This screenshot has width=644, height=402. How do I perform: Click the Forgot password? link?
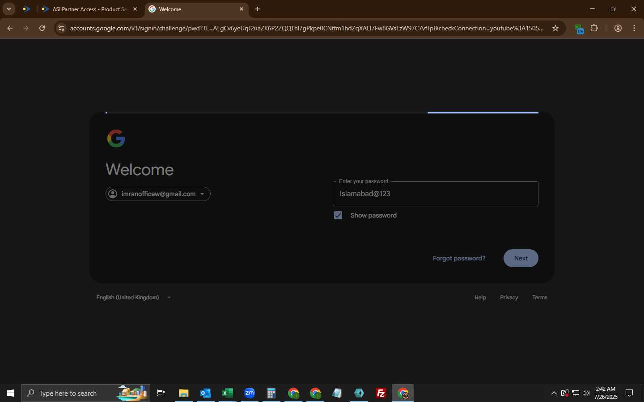[459, 258]
